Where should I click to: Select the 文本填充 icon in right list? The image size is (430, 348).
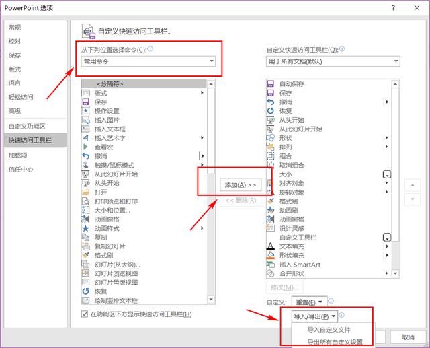[270, 246]
